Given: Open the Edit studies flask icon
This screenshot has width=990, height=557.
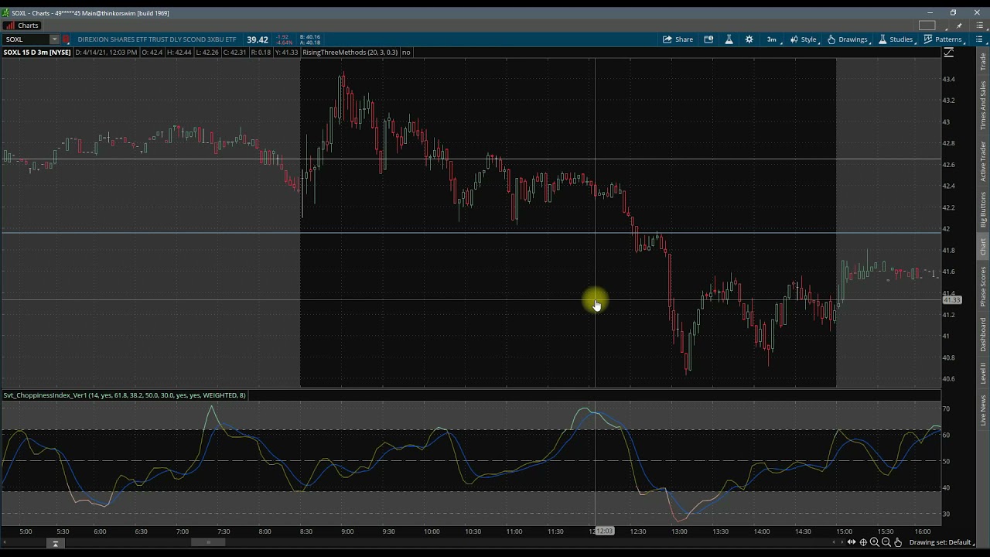Looking at the screenshot, I should 729,39.
